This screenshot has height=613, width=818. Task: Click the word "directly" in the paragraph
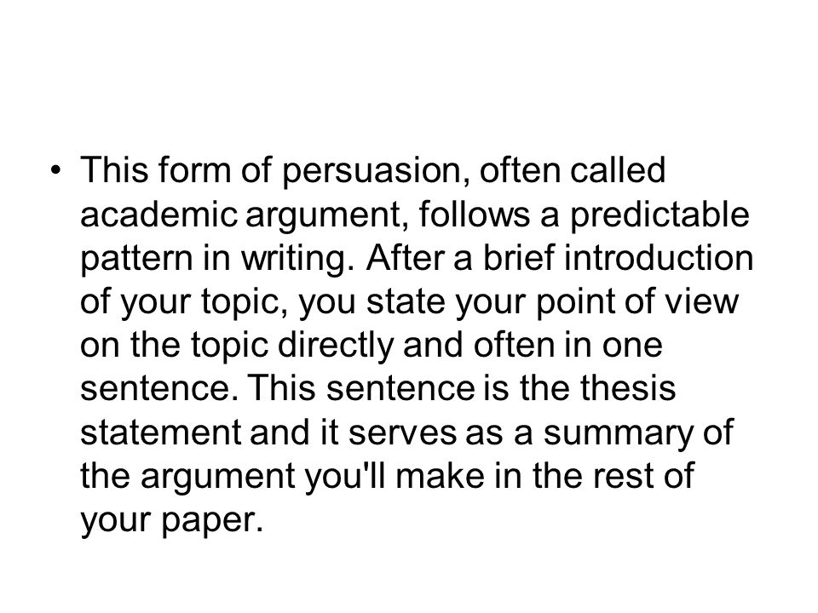pos(336,347)
